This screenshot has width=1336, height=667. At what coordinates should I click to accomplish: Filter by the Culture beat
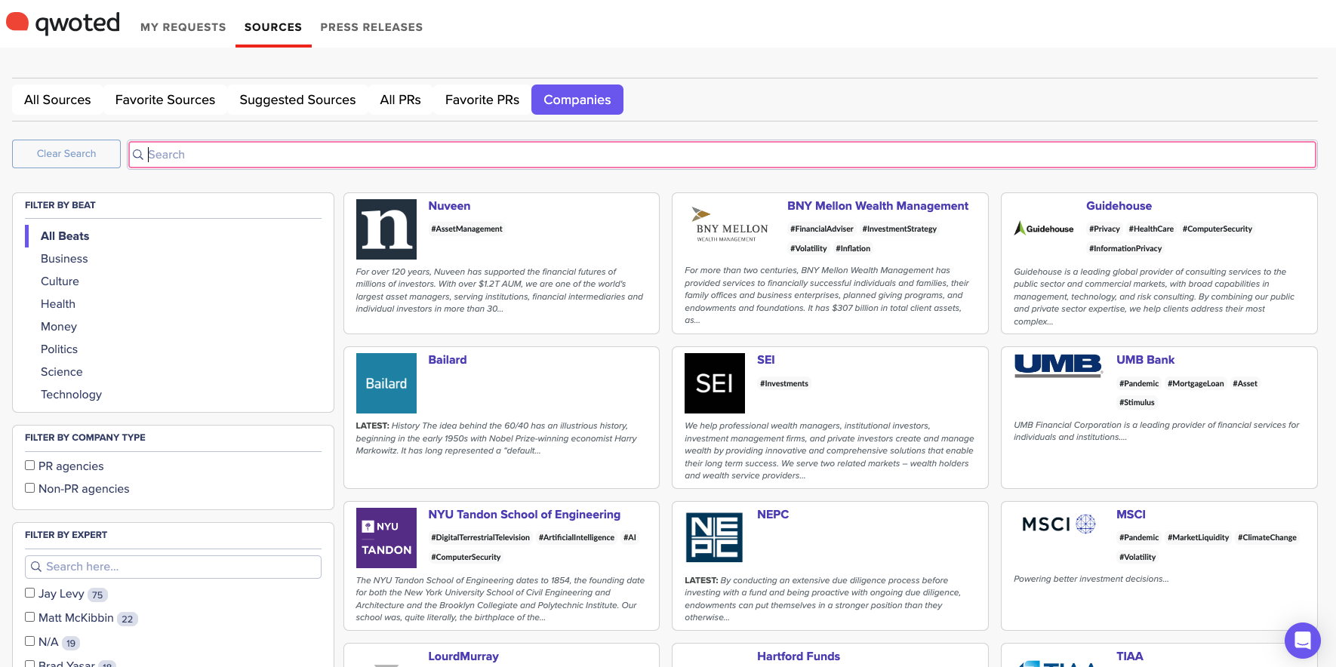(60, 281)
